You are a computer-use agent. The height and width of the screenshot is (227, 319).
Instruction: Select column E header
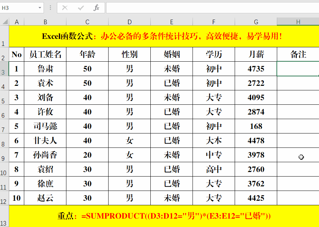171,22
